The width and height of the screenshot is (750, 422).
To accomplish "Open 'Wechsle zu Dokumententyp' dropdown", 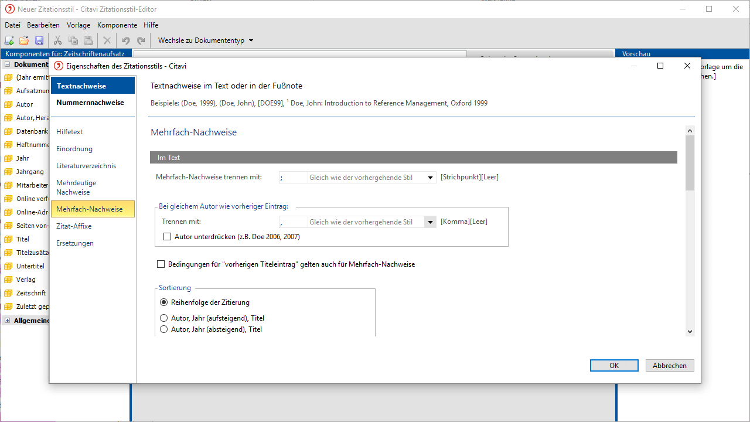I will [206, 40].
